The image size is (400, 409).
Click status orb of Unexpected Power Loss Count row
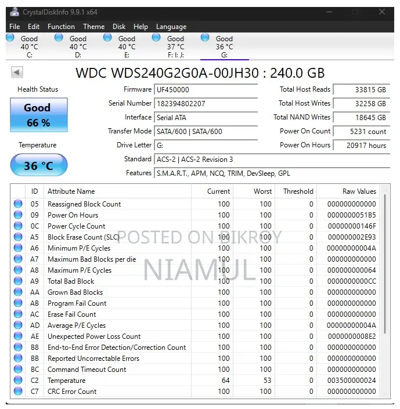[18, 336]
